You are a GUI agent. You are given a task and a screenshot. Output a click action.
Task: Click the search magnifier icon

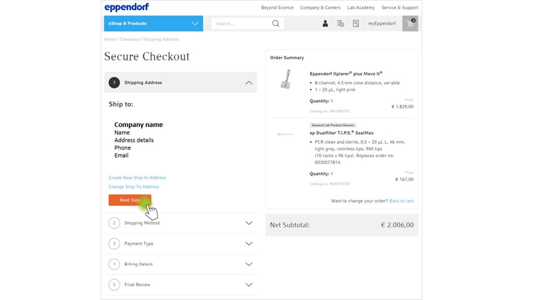276,24
